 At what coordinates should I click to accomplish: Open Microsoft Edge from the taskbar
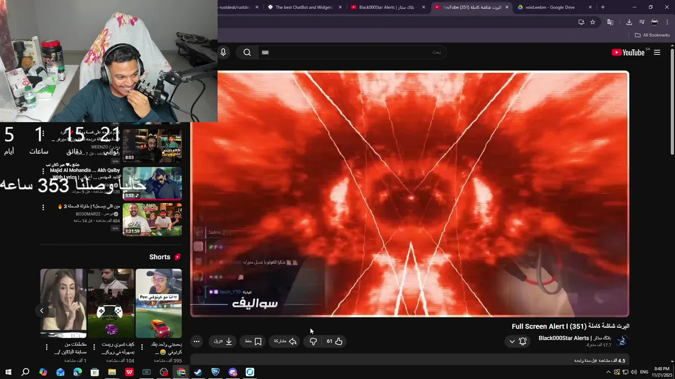click(78, 372)
